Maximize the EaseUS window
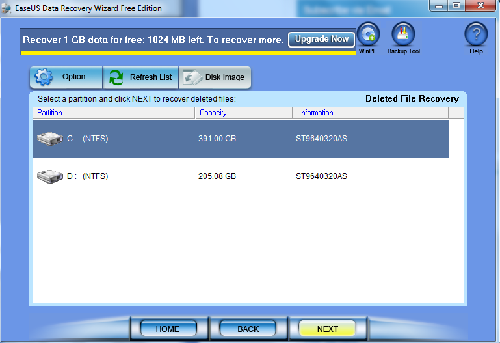500x343 pixels. [456, 5]
